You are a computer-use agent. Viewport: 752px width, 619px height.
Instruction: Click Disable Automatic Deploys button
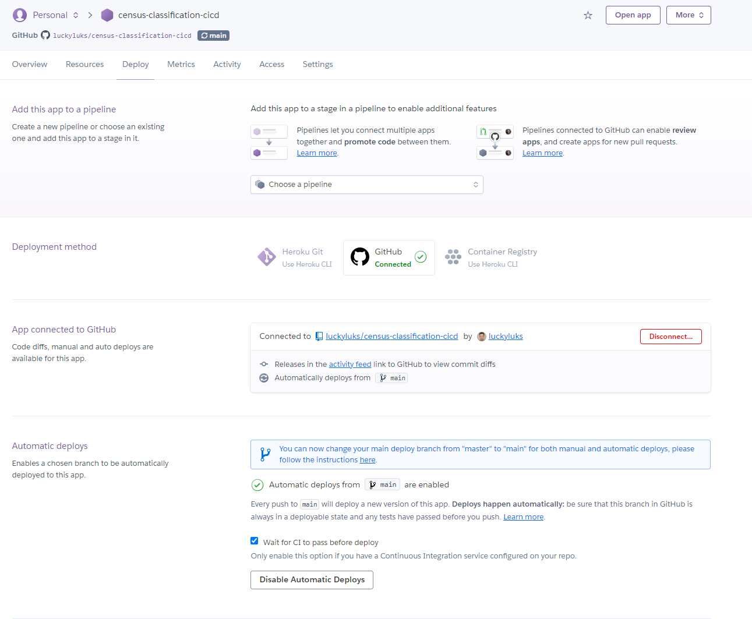tap(312, 580)
